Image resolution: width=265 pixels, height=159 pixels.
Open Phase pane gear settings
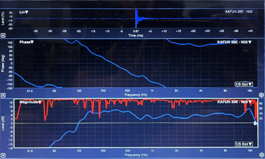click(x=261, y=95)
